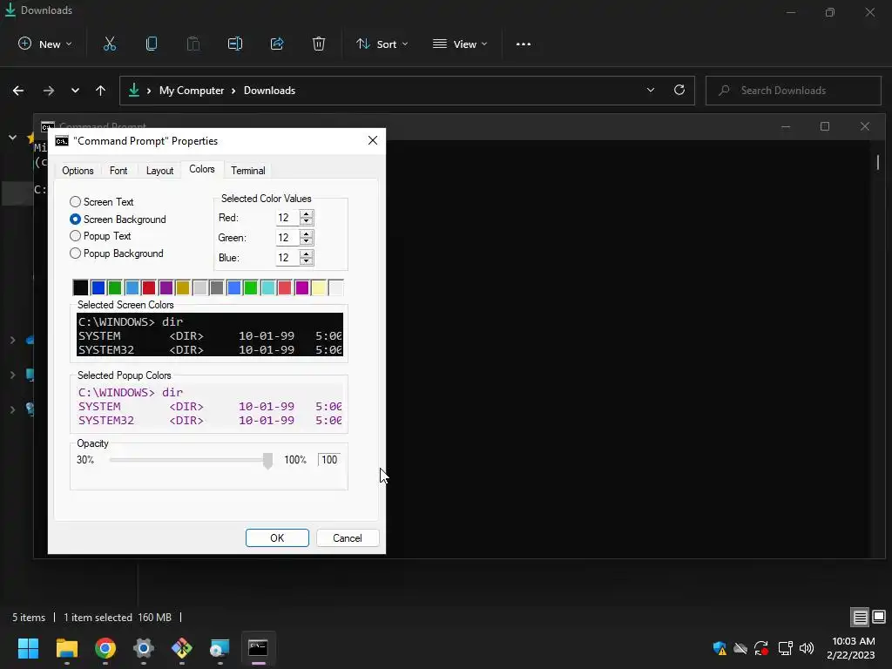
Task: Go forward with the Explorer forward arrow
Action: pyautogui.click(x=49, y=91)
